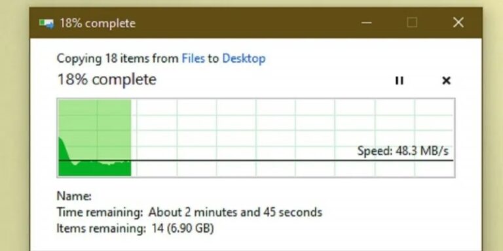This screenshot has width=503, height=251.
Task: Click the Time remaining estimate text
Action: click(189, 212)
